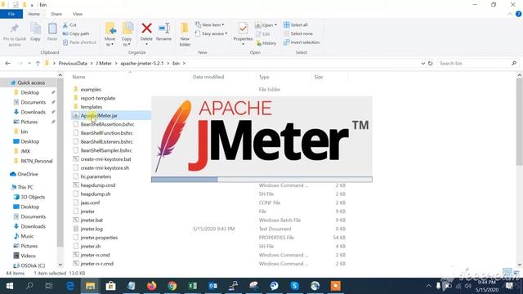The width and height of the screenshot is (523, 294).
Task: Open the Move to ribbon button
Action: click(110, 33)
